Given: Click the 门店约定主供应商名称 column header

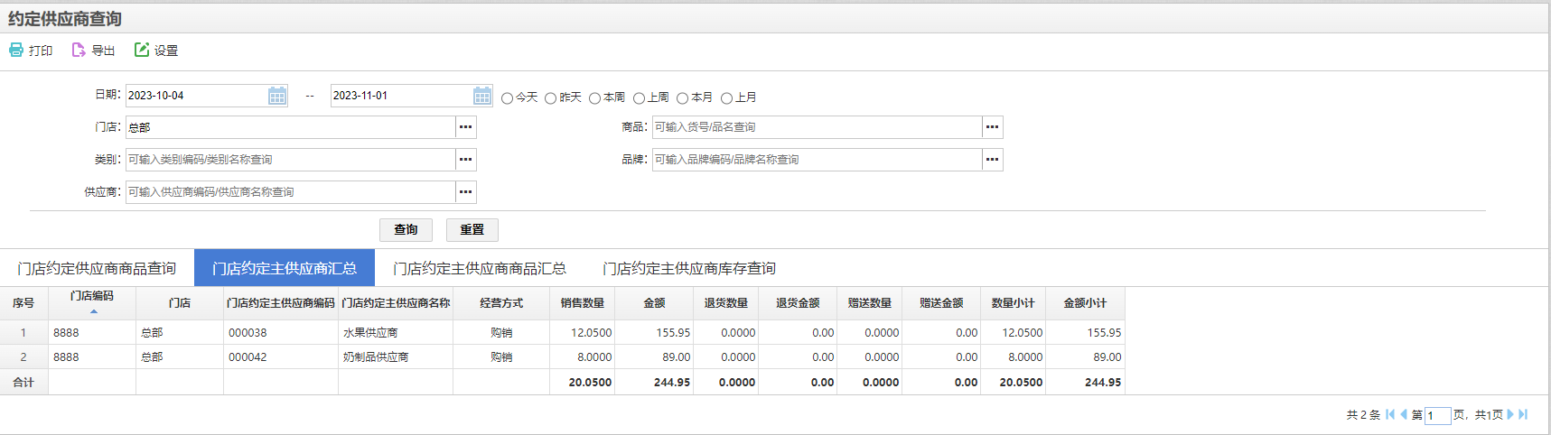Looking at the screenshot, I should (x=396, y=303).
